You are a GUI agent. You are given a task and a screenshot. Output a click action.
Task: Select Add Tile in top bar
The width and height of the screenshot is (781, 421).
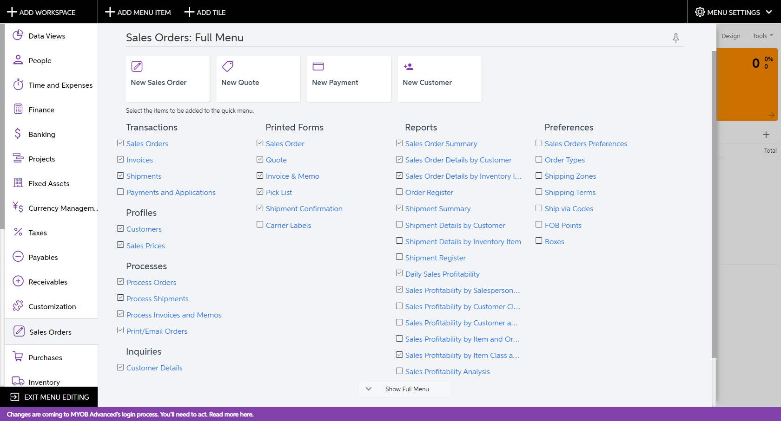pyautogui.click(x=205, y=12)
